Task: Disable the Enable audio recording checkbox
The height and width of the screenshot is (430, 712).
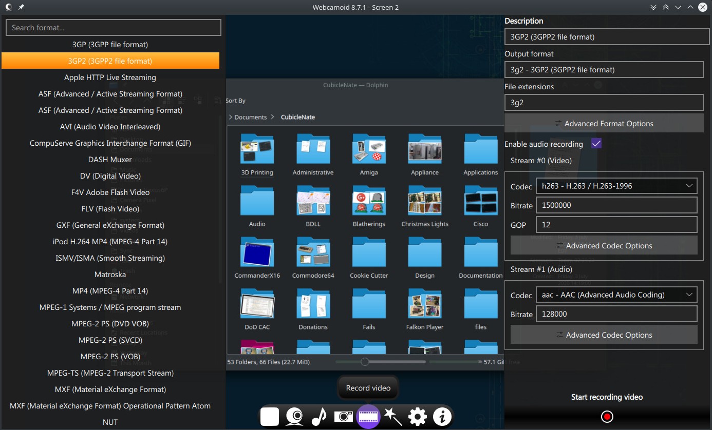Action: click(x=596, y=143)
